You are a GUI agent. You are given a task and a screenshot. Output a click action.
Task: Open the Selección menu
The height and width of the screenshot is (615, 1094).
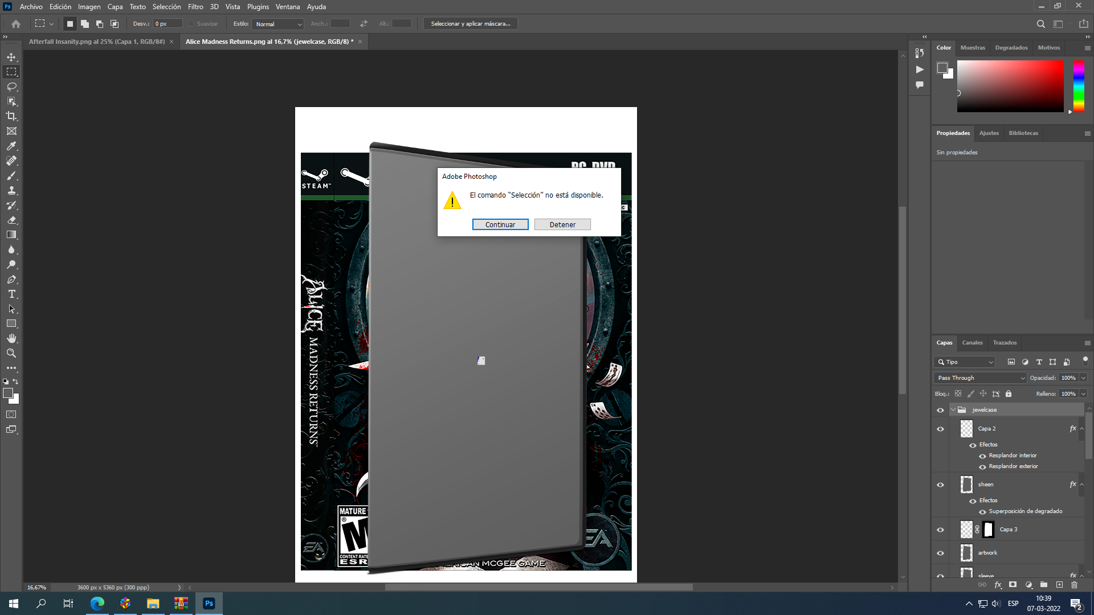pos(166,7)
